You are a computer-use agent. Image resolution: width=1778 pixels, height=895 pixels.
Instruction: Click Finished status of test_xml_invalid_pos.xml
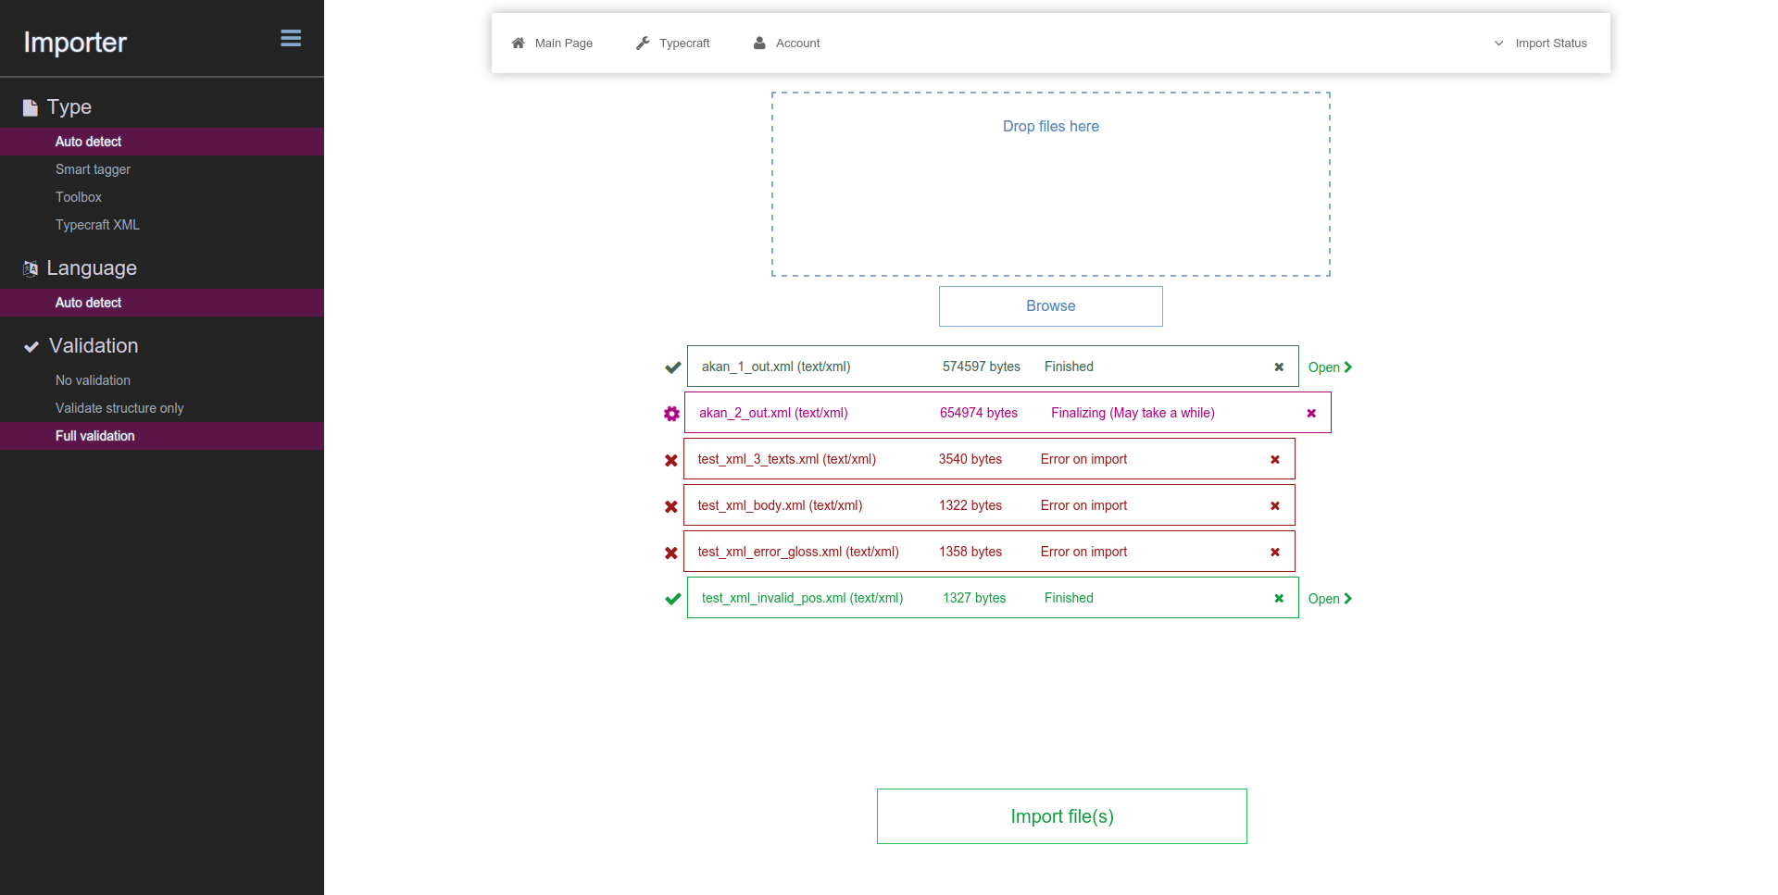1069,598
